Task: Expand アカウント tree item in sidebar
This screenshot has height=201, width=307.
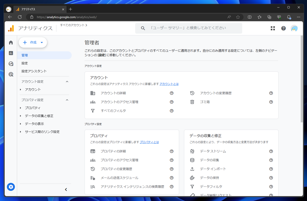Action: point(20,89)
